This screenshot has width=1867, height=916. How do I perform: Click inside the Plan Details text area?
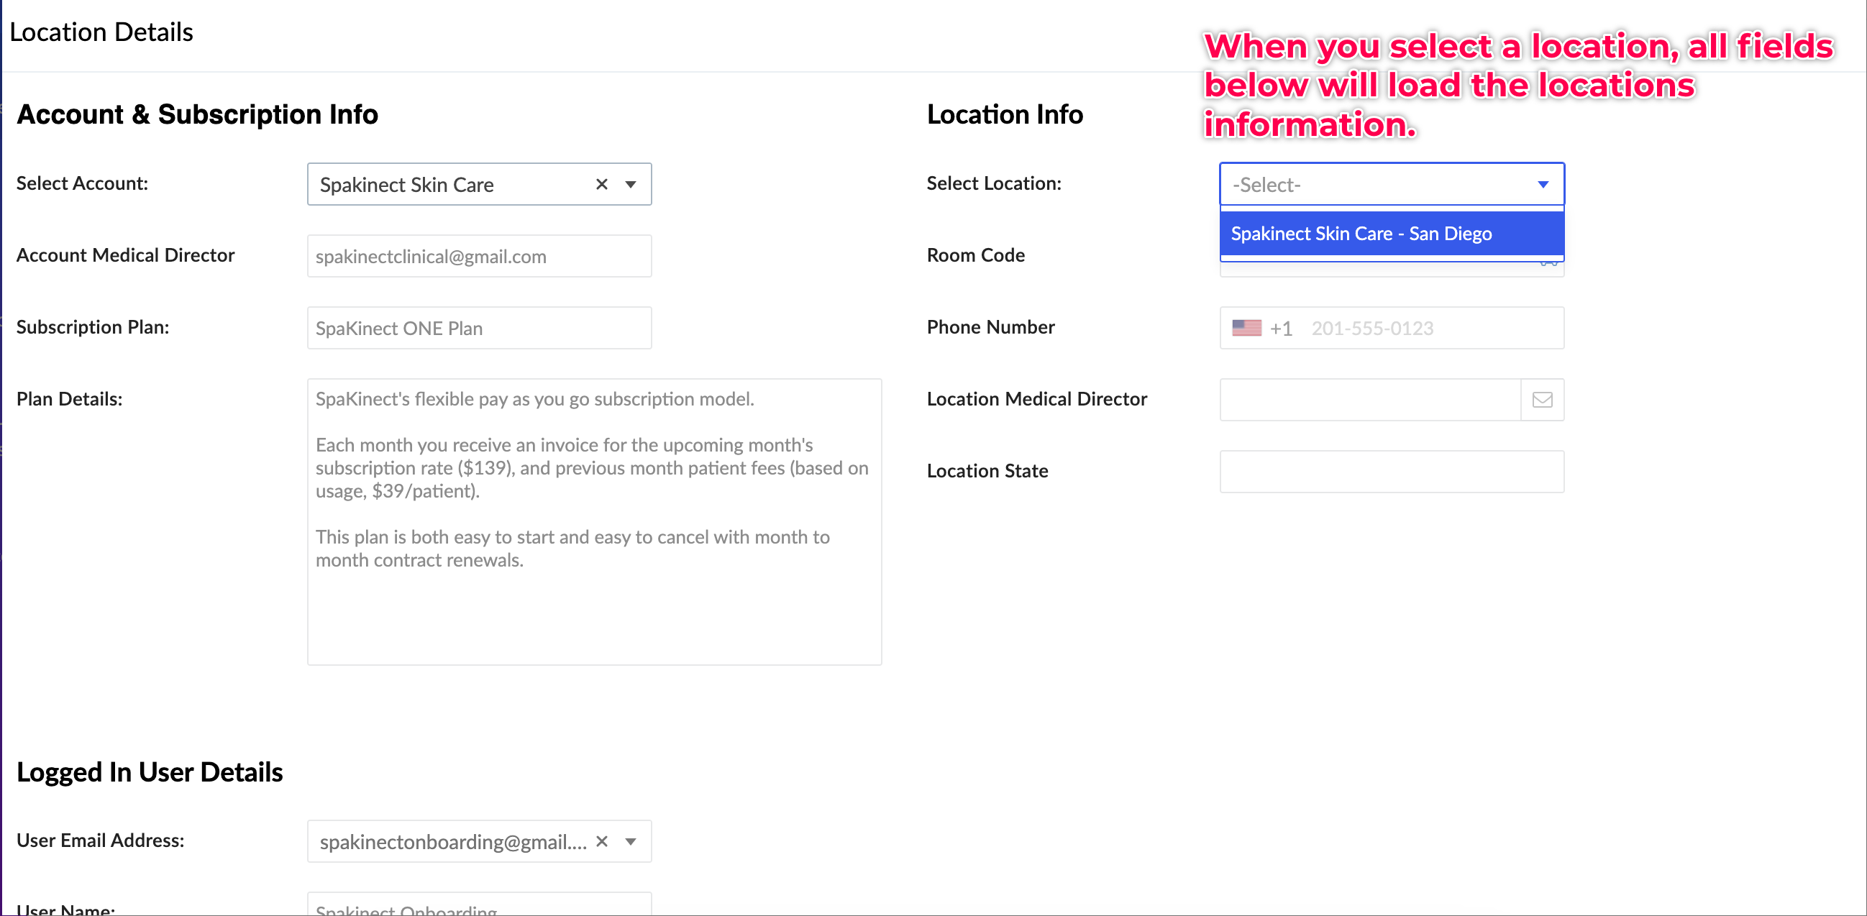594,522
